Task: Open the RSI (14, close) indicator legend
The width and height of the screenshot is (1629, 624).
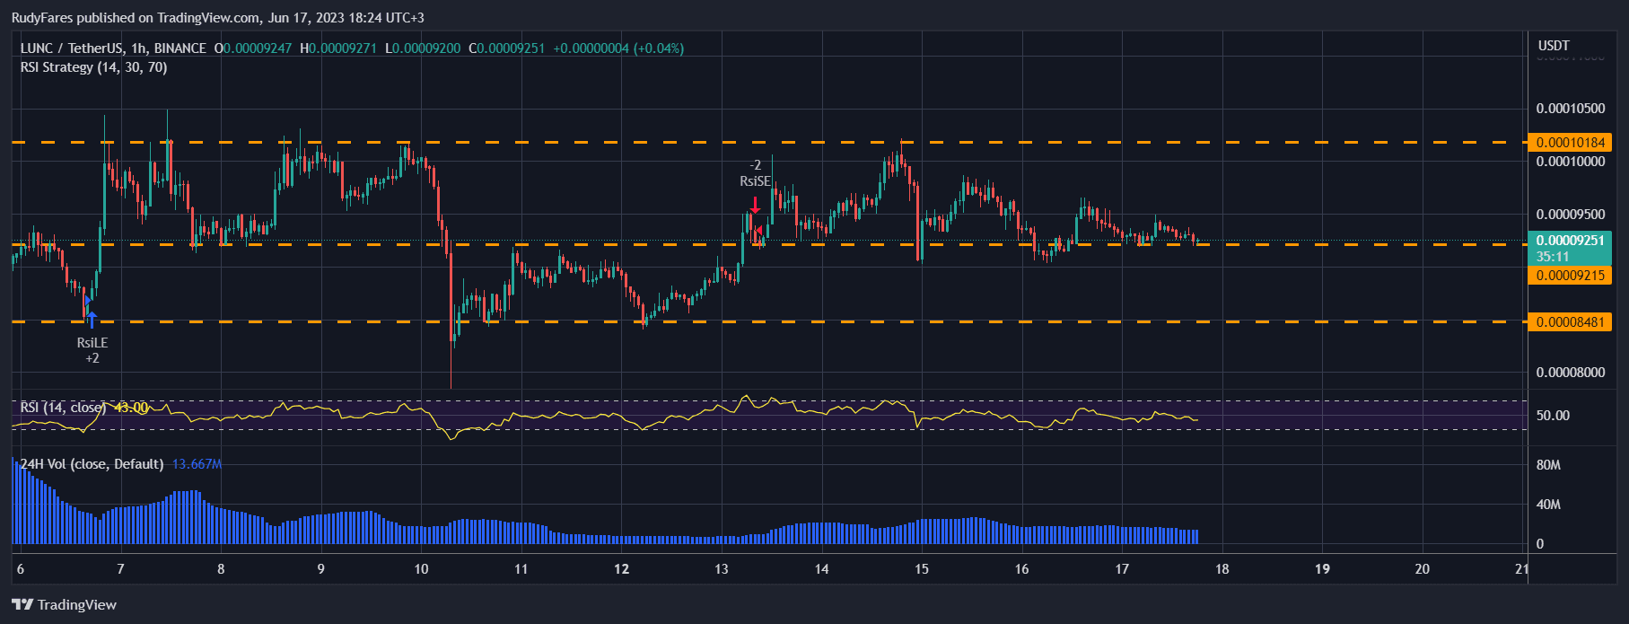Action: (x=64, y=408)
